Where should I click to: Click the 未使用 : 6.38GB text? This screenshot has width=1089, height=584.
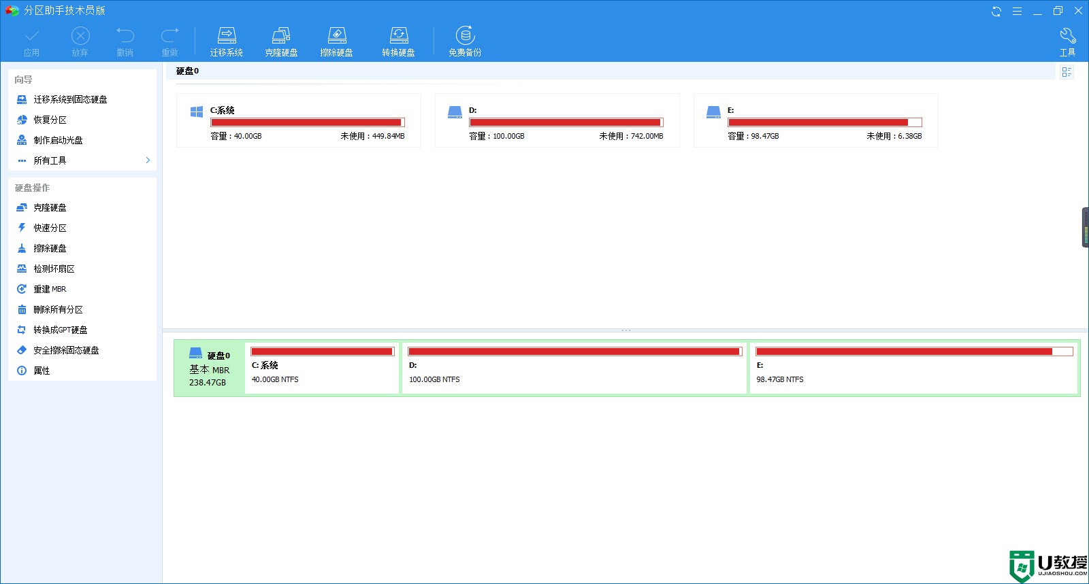(x=894, y=136)
